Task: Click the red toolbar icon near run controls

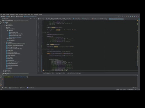Action: coord(127,16)
